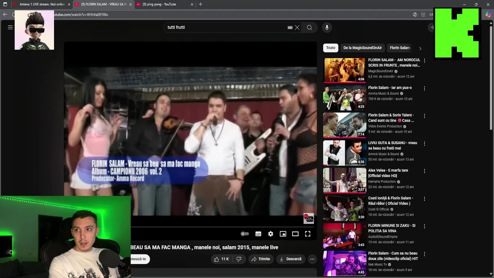Viewport: 494px width, 278px height.
Task: Enable miniplayer mode
Action: coord(283,234)
